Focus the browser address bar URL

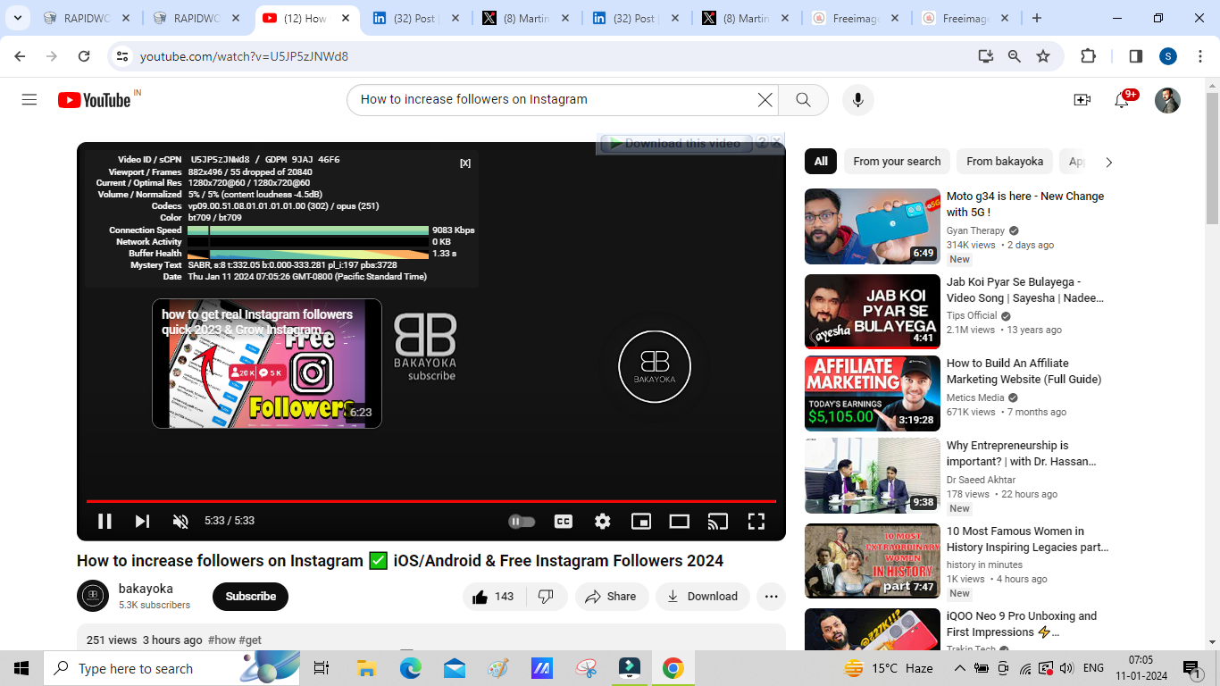pos(244,56)
